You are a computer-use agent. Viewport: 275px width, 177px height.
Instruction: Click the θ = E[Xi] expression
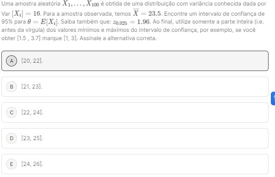42,22
